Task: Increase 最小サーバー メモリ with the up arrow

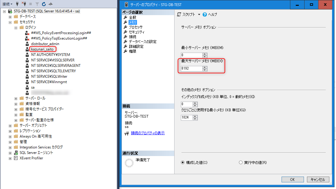Action: [x=205, y=54]
